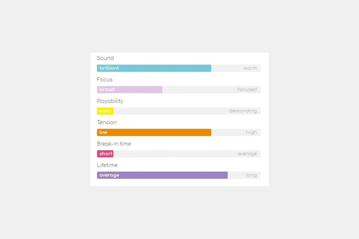Click the blue Sound 'brilliant' bar
The height and width of the screenshot is (239, 359).
tap(154, 68)
